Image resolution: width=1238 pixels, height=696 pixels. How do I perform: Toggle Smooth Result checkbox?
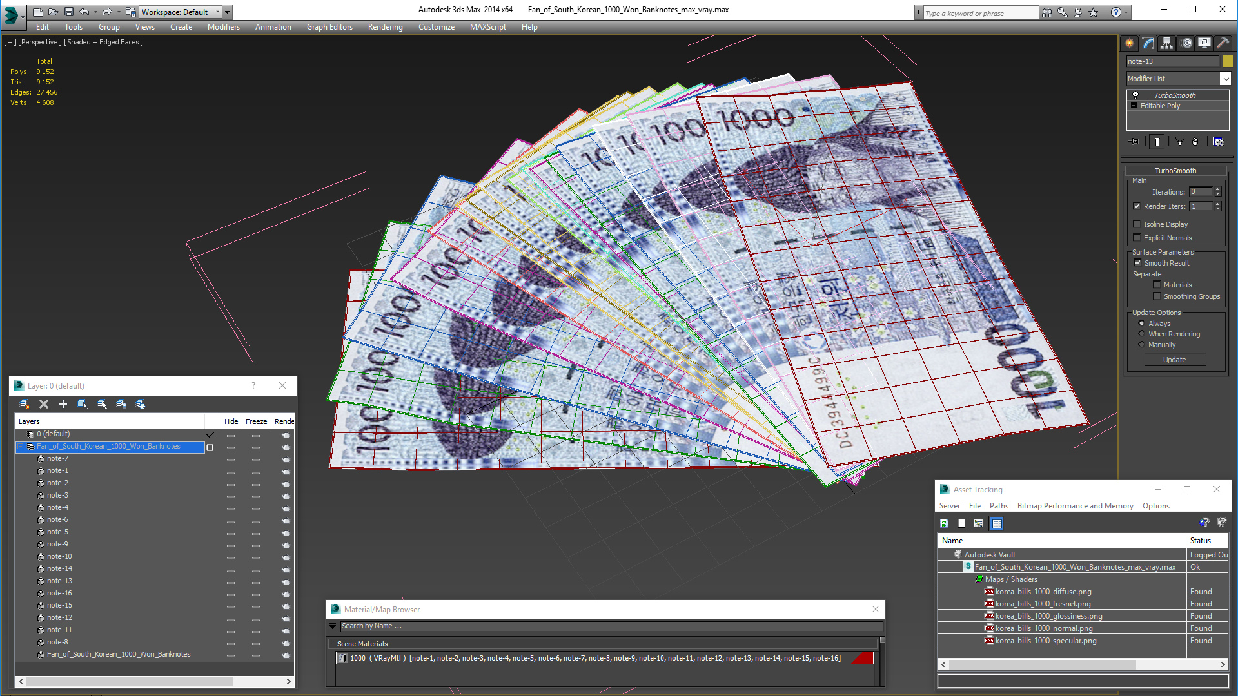point(1138,263)
